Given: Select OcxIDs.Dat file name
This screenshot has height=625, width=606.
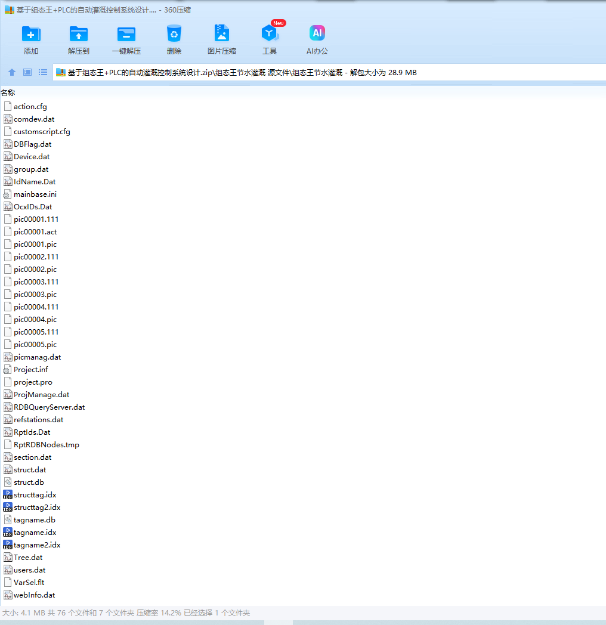Looking at the screenshot, I should (x=33, y=207).
